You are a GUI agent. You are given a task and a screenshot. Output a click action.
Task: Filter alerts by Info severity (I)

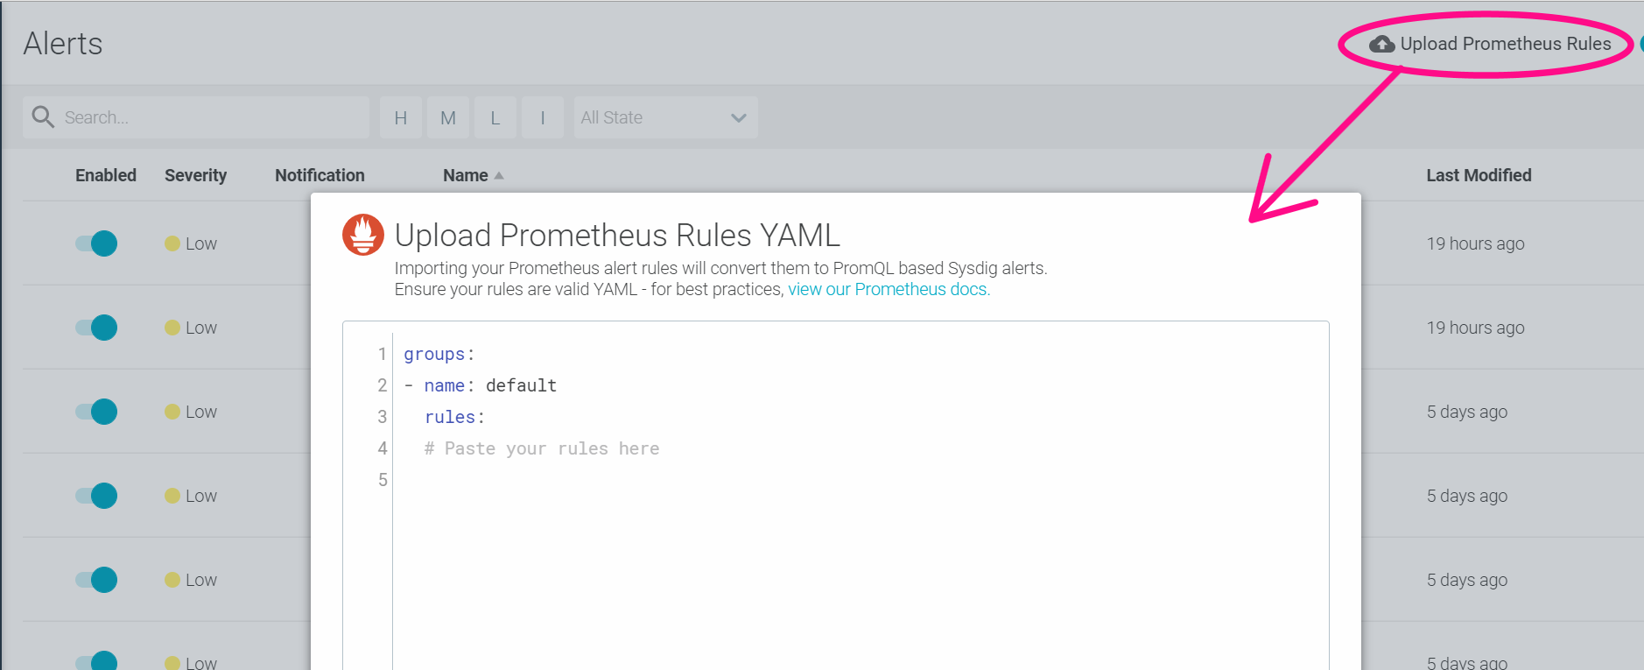coord(543,117)
